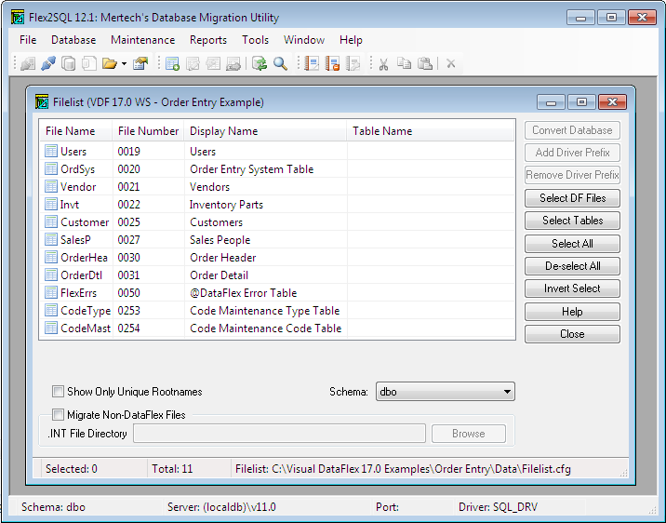This screenshot has width=666, height=523.
Task: Click the properties icon in toolbar
Action: 140,63
